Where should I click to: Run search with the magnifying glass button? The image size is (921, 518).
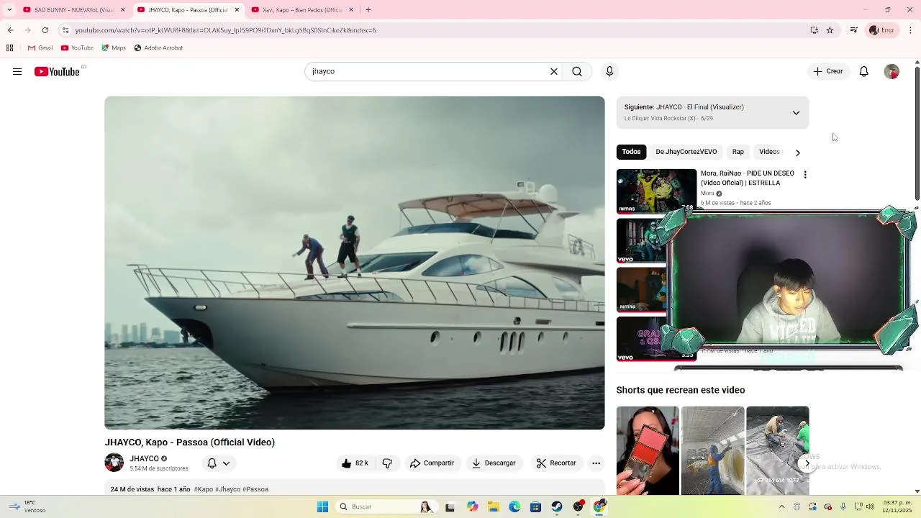tap(577, 71)
